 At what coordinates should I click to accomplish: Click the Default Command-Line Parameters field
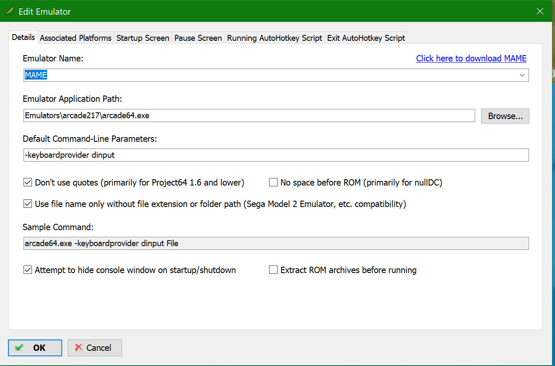click(x=276, y=155)
